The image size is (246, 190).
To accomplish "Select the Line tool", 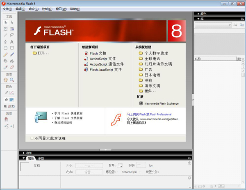I will pos(5,35).
